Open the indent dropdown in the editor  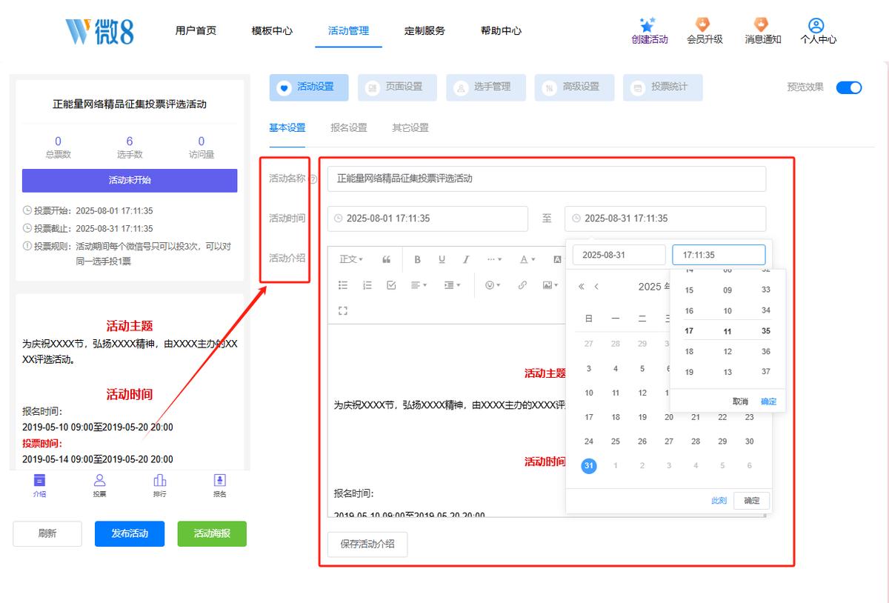[x=452, y=285]
